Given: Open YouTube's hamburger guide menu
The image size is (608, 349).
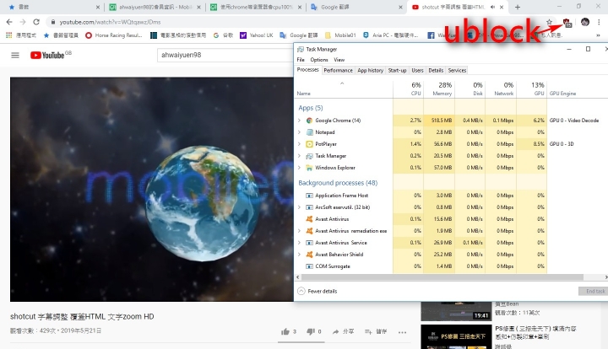Looking at the screenshot, I should 15,56.
